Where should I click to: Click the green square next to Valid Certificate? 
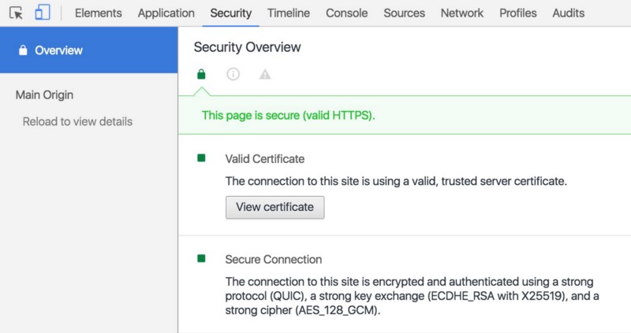201,158
